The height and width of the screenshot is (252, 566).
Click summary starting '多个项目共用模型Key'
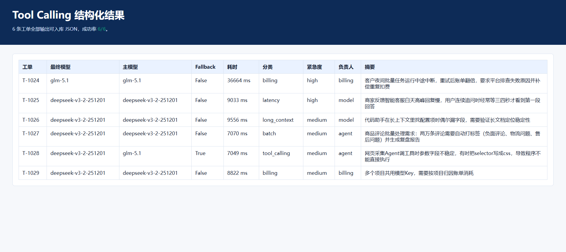pyautogui.click(x=419, y=173)
